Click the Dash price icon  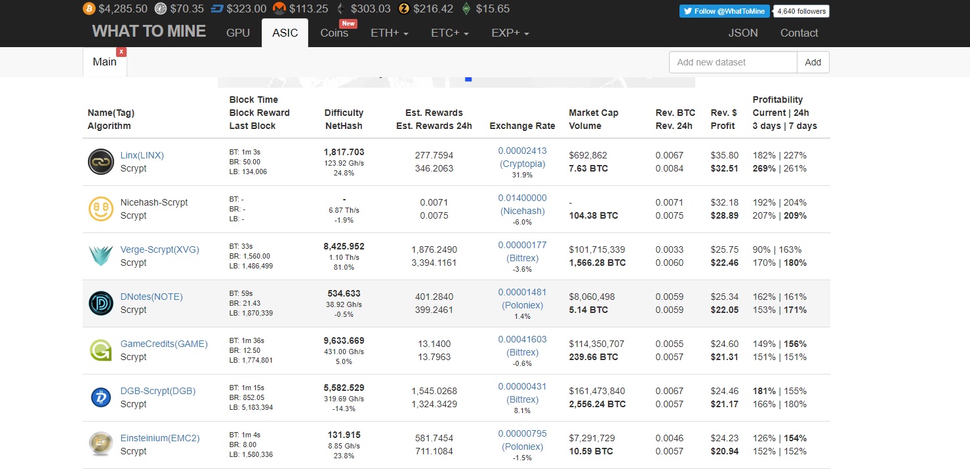point(216,9)
